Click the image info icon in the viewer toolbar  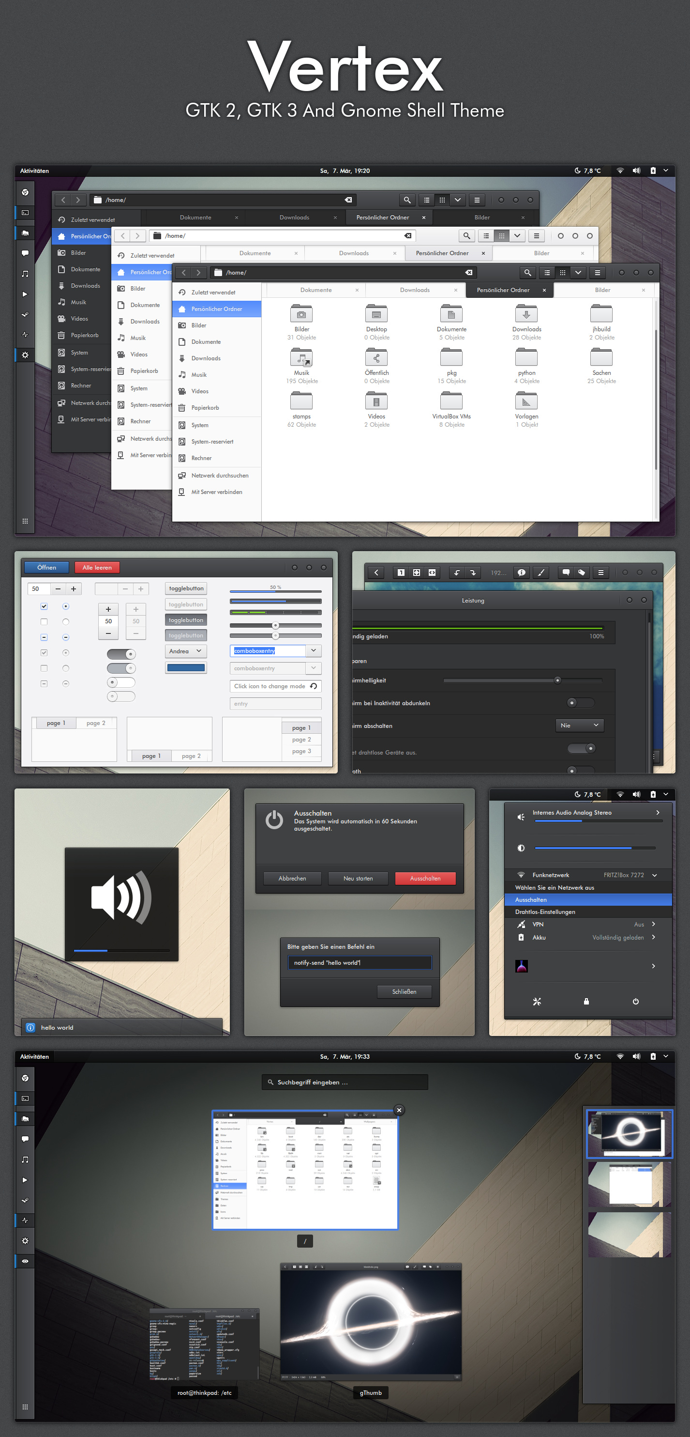pyautogui.click(x=521, y=572)
